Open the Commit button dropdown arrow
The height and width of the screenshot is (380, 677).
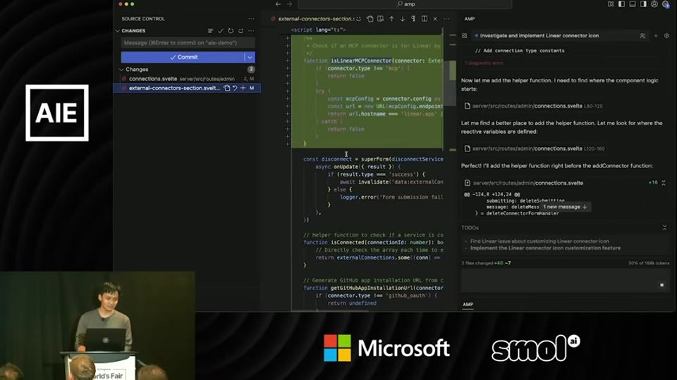pyautogui.click(x=250, y=57)
